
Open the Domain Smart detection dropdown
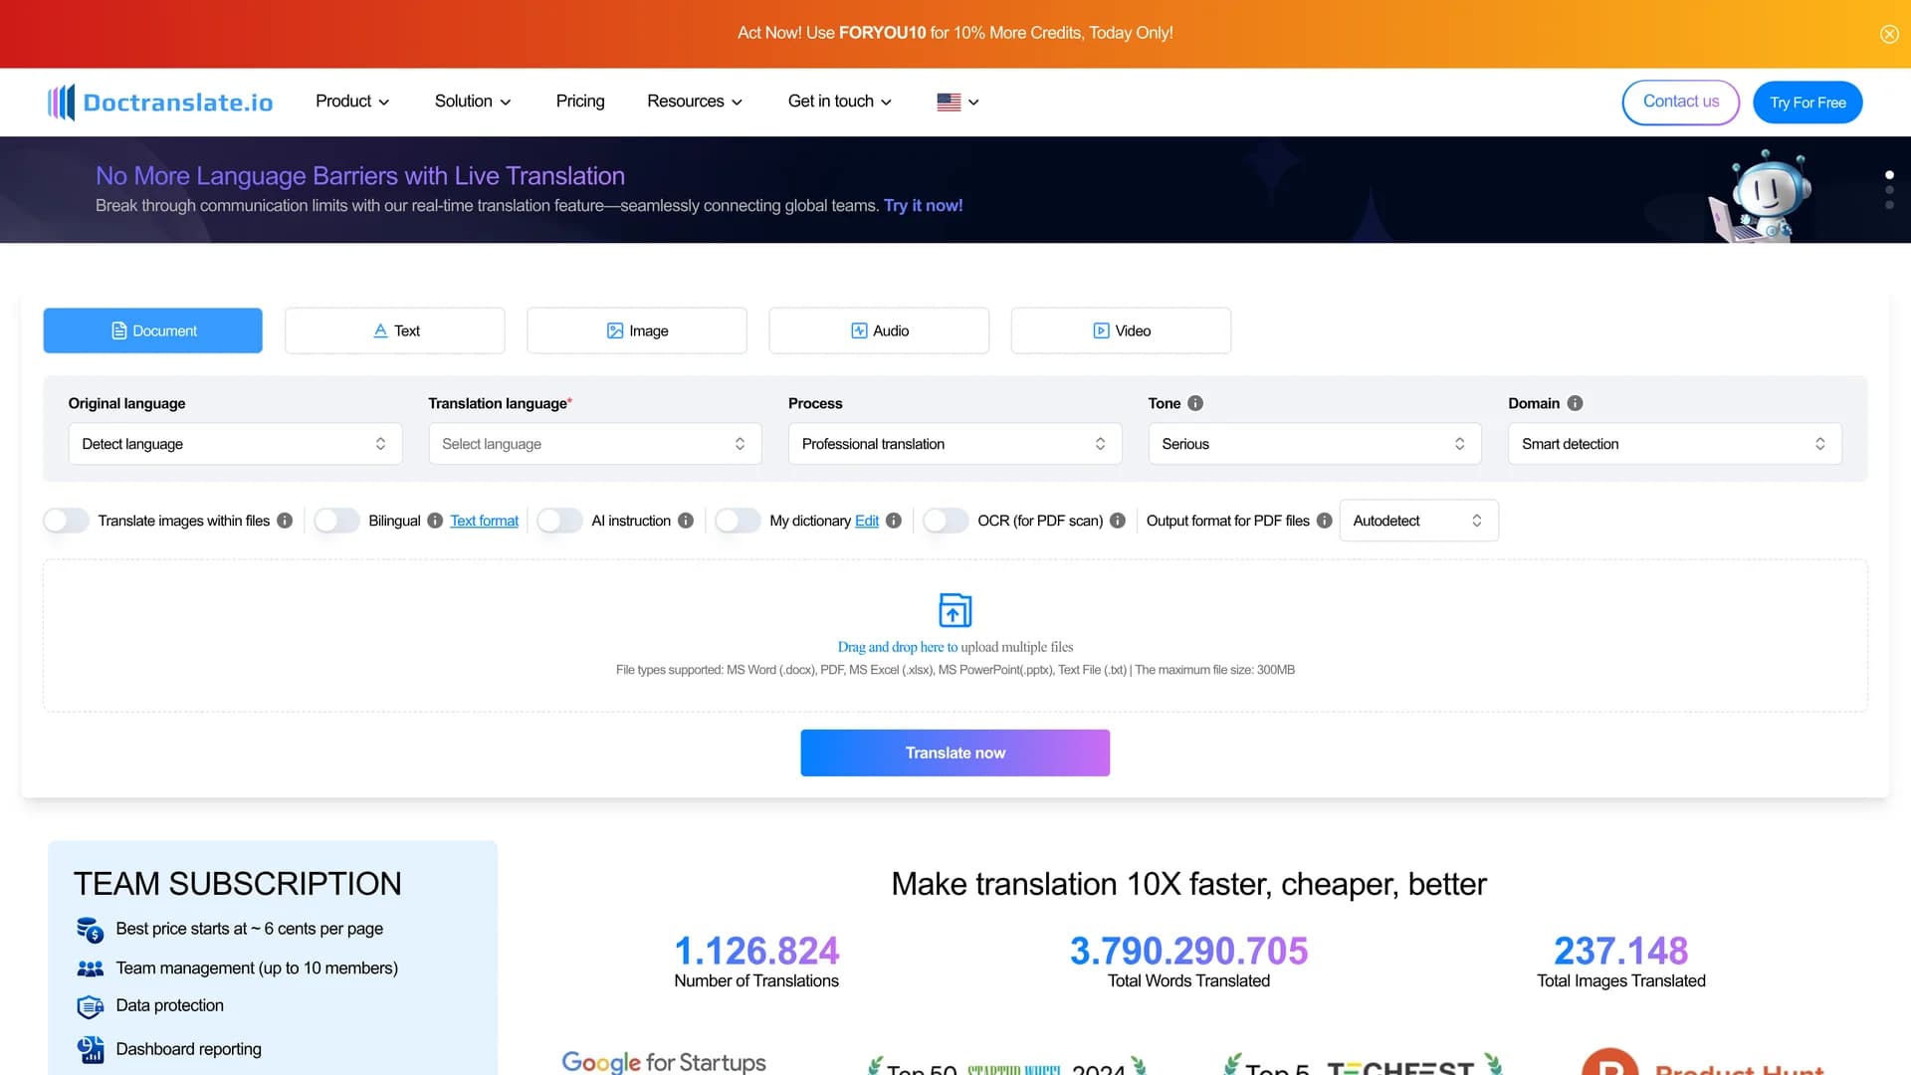(x=1675, y=444)
